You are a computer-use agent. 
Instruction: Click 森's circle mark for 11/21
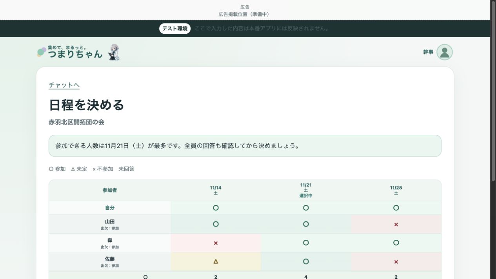point(306,243)
